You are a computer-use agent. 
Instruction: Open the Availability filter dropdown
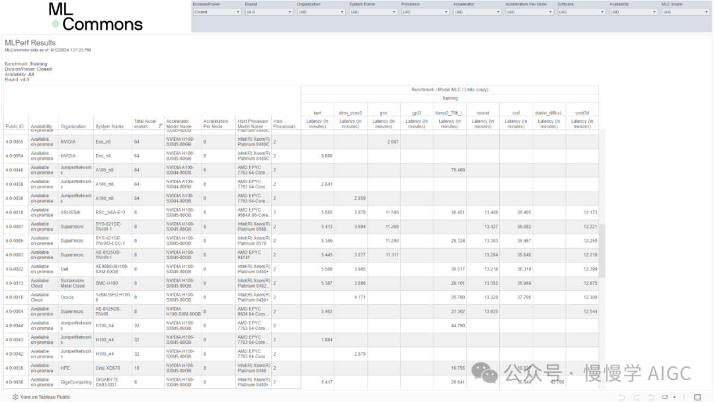pyautogui.click(x=633, y=12)
